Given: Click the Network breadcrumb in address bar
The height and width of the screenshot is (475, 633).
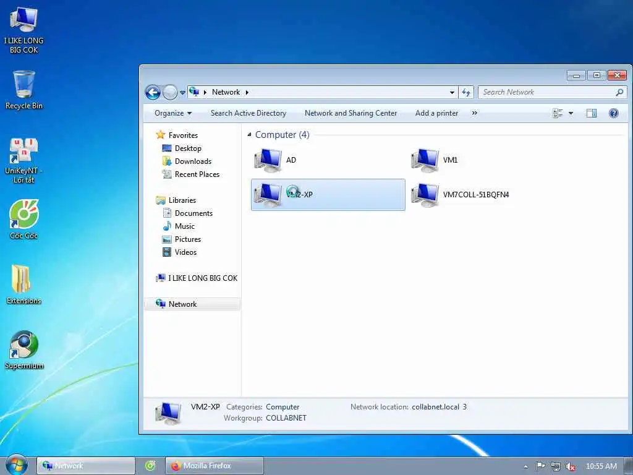Looking at the screenshot, I should 226,93.
